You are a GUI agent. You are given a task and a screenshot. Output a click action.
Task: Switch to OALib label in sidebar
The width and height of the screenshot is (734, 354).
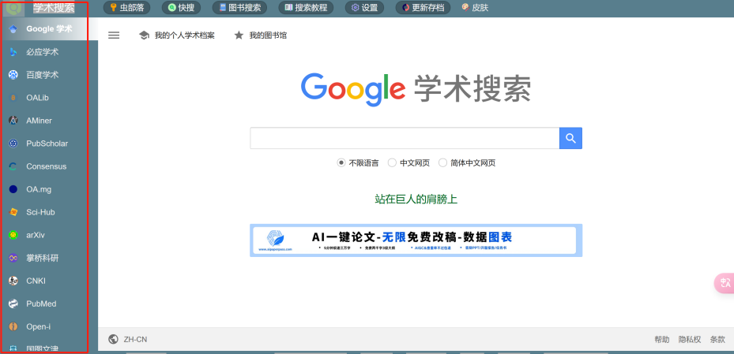[x=37, y=98]
